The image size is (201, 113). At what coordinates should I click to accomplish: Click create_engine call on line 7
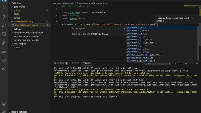pos(85,24)
